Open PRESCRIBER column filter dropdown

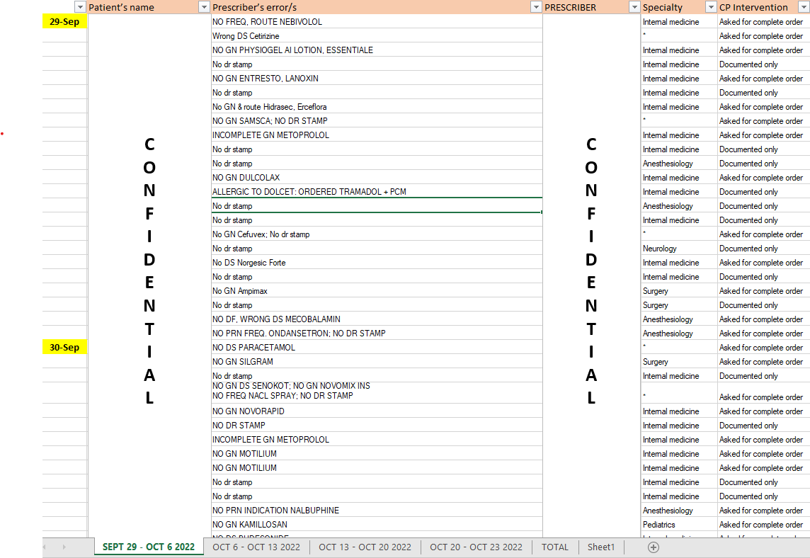[x=634, y=7]
